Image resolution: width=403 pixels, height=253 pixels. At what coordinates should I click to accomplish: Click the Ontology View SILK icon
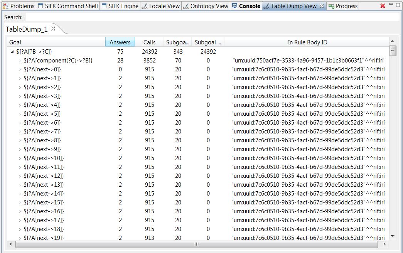[185, 6]
